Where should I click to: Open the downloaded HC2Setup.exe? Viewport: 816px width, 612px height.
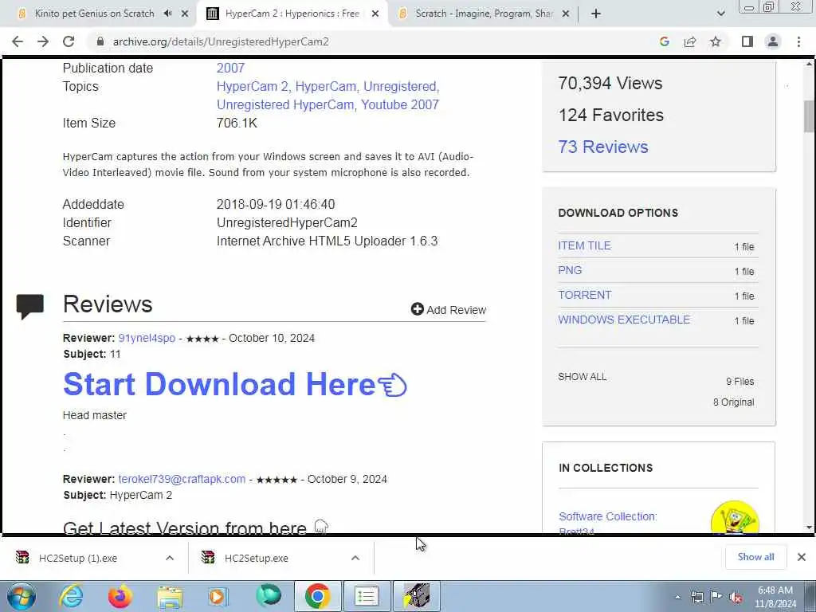tap(257, 558)
